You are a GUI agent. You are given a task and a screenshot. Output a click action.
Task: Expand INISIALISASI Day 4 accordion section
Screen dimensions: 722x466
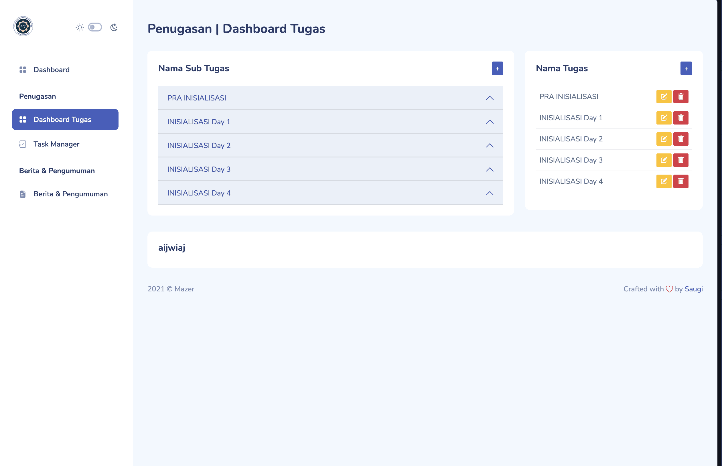pyautogui.click(x=489, y=193)
